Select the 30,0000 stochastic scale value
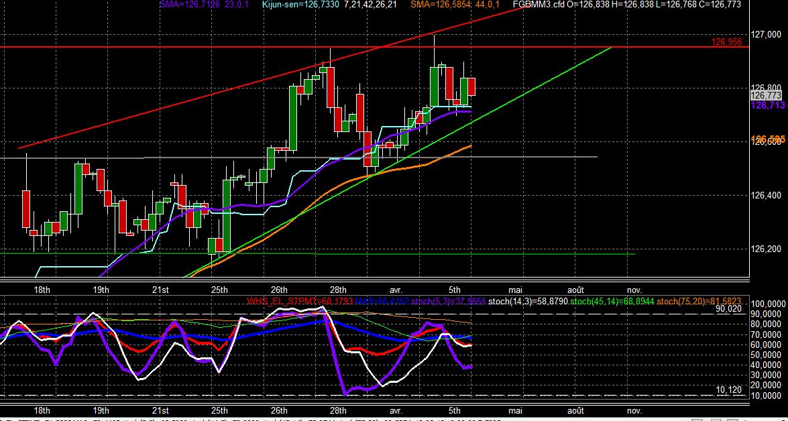 767,375
